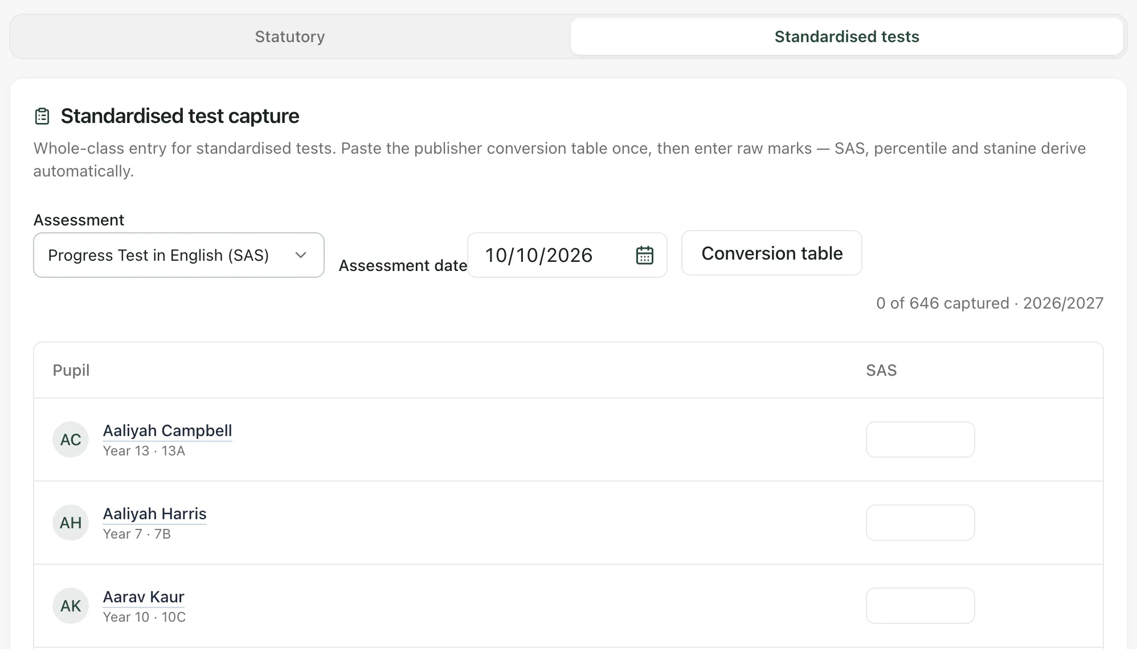The image size is (1137, 649).
Task: Open Aaliyah Harris's pupil profile link
Action: tap(155, 514)
